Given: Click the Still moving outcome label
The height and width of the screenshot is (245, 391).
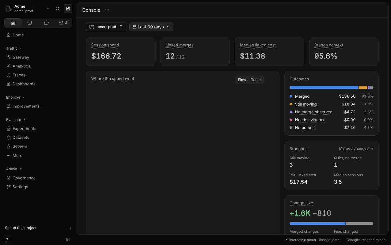Looking at the screenshot, I should (306, 104).
